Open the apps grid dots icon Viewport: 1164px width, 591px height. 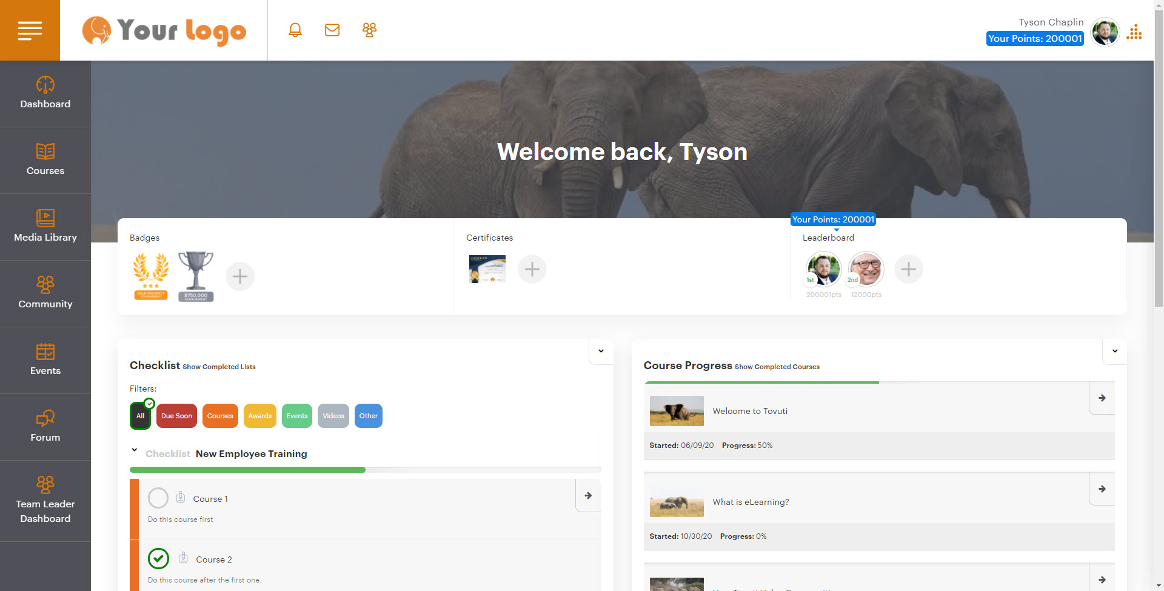click(1134, 33)
